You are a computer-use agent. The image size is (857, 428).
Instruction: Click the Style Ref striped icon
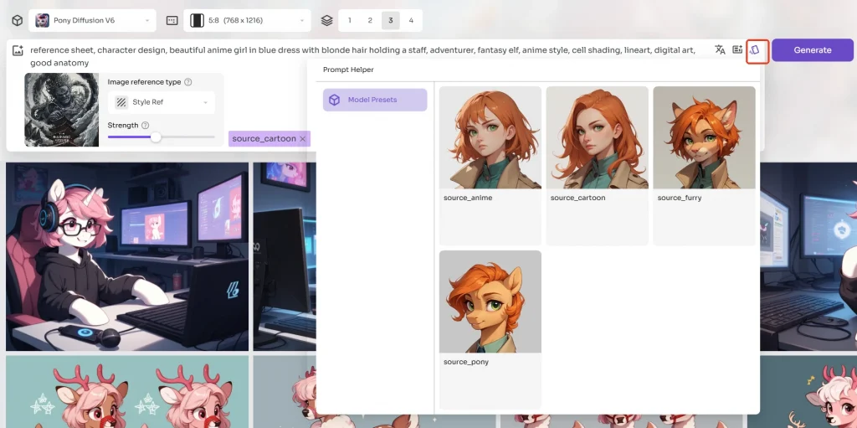tap(121, 102)
